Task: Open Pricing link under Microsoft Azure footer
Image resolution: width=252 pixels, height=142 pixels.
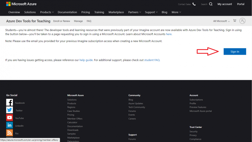Action: pyautogui.click(x=71, y=115)
